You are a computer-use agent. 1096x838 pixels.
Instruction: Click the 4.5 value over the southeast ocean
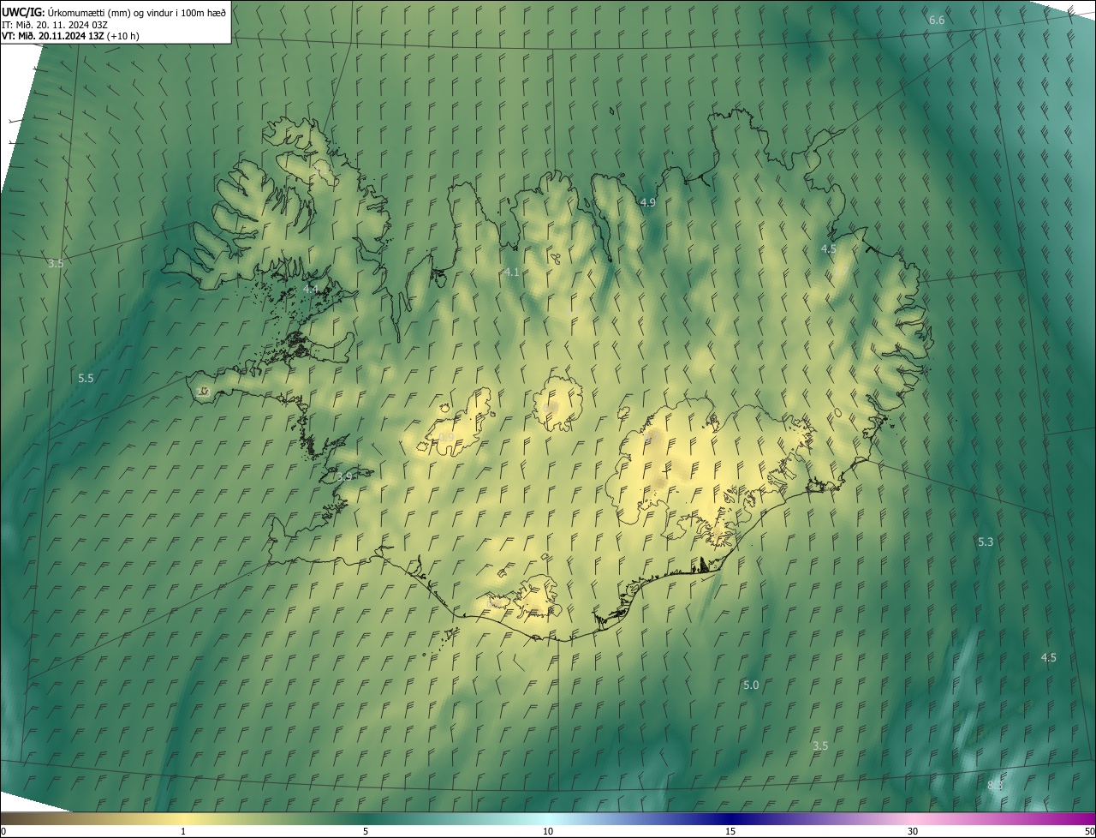tap(1049, 657)
